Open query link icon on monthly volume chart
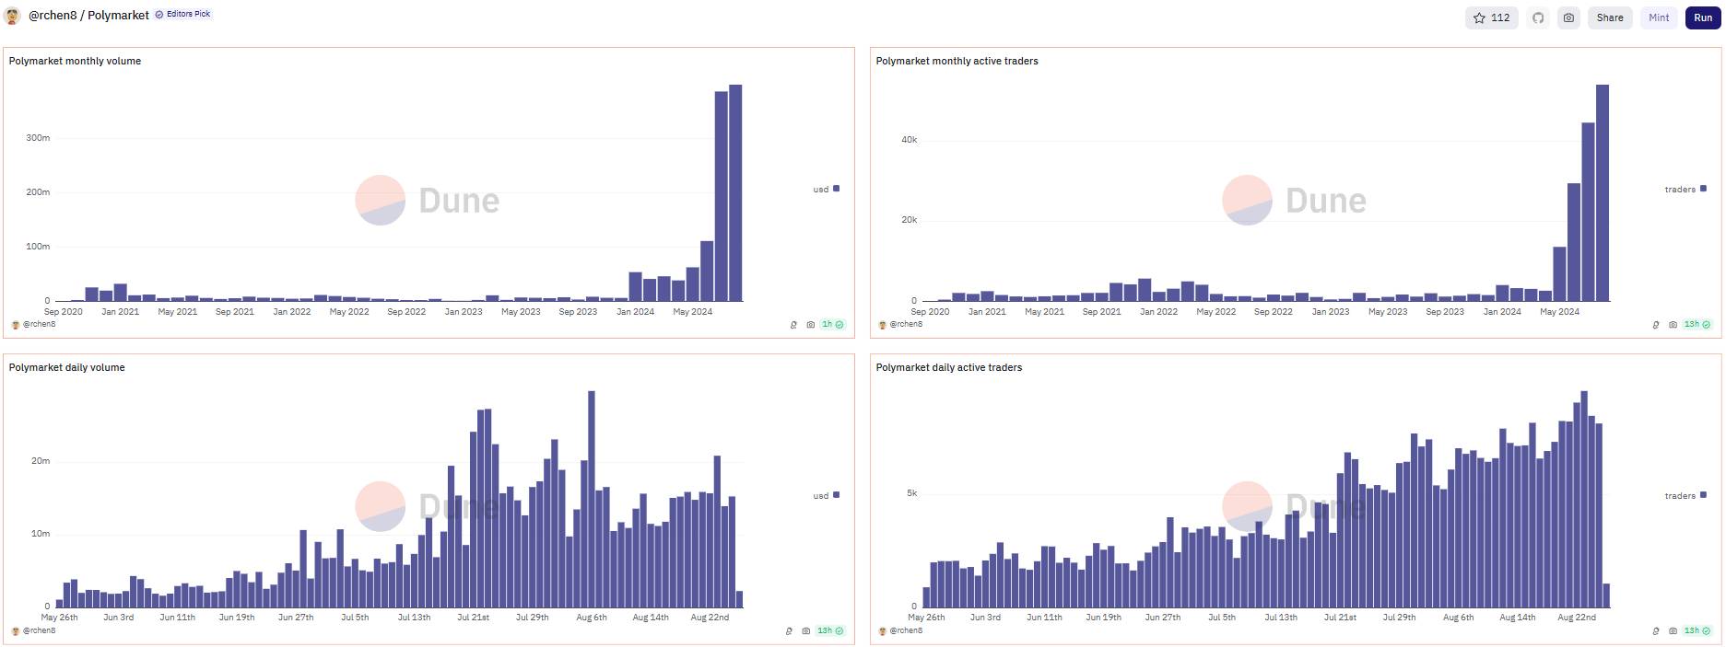 coord(793,325)
